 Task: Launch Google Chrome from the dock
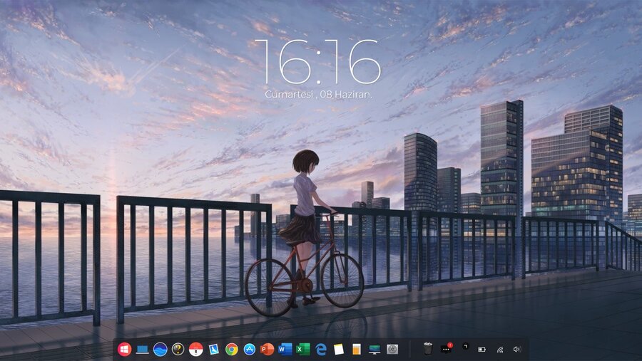coord(231,349)
